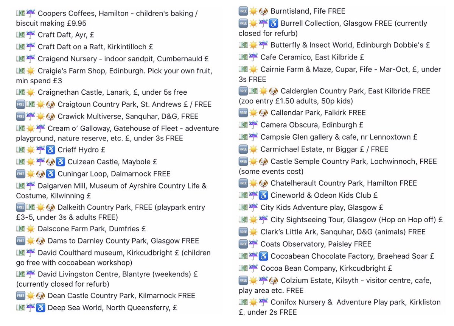Click 'Carmichael Estate, nr Biggar' text

click(325, 149)
